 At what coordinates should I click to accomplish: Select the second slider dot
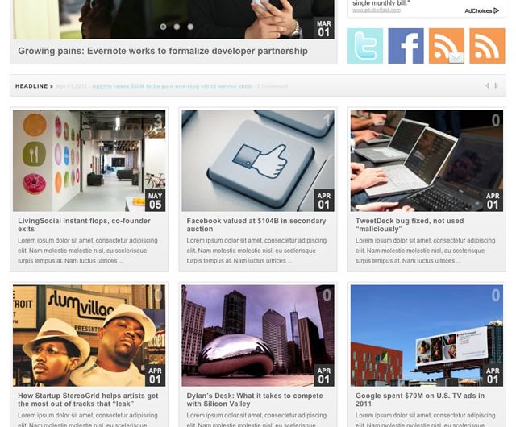pyautogui.click(x=177, y=27)
